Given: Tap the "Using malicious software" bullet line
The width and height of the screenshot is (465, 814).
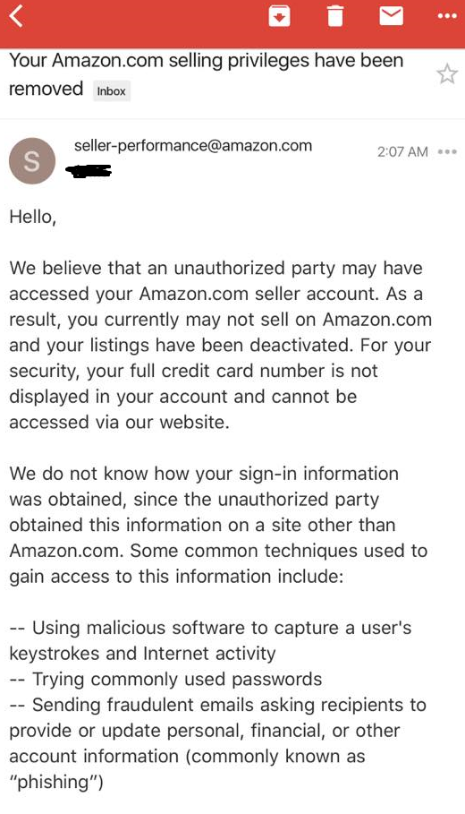Looking at the screenshot, I should click(x=210, y=640).
